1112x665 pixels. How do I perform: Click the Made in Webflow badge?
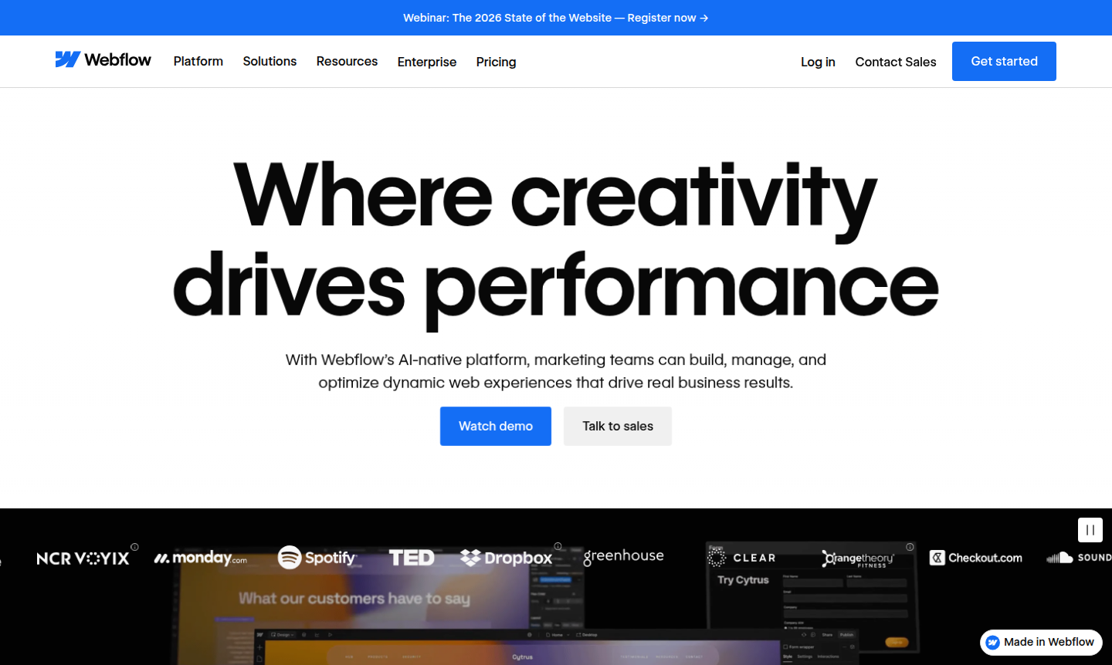pyautogui.click(x=1041, y=642)
